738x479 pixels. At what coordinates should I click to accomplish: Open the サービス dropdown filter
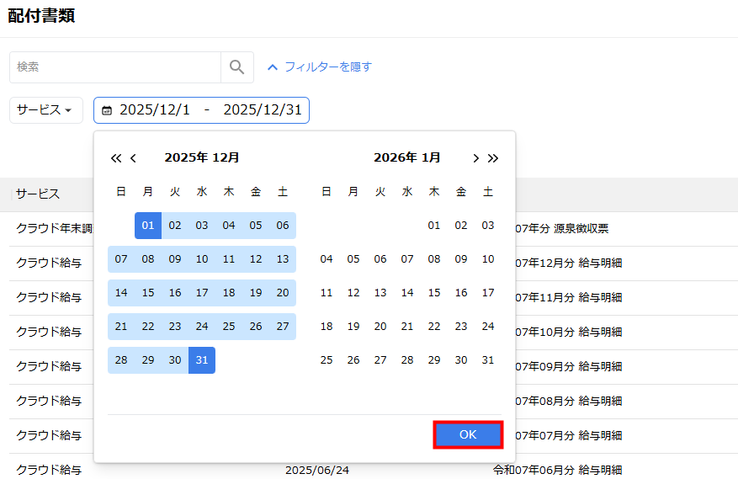[x=45, y=110]
